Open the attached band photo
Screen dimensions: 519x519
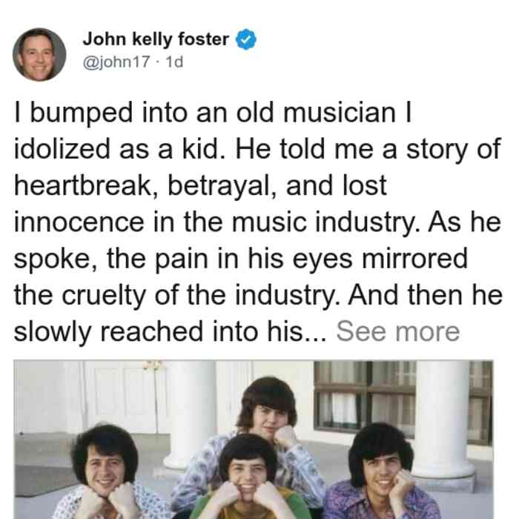coord(254,439)
